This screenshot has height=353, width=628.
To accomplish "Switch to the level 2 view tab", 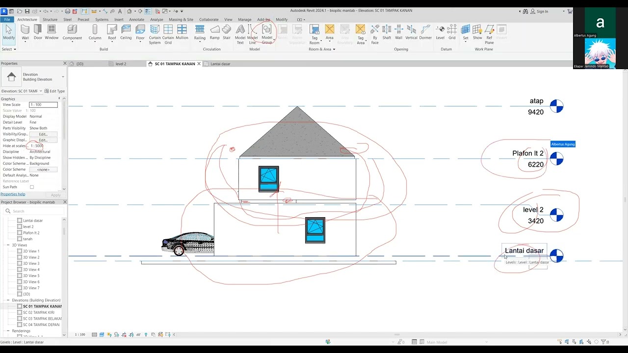I will tap(121, 64).
